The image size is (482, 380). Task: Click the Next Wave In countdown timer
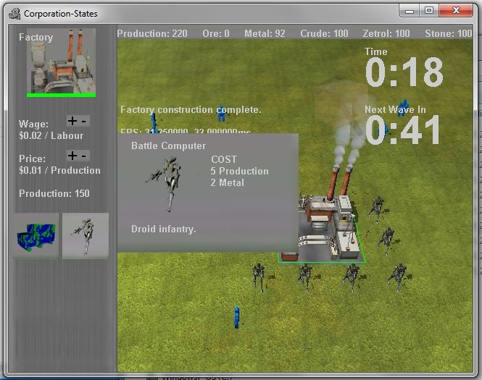(403, 131)
